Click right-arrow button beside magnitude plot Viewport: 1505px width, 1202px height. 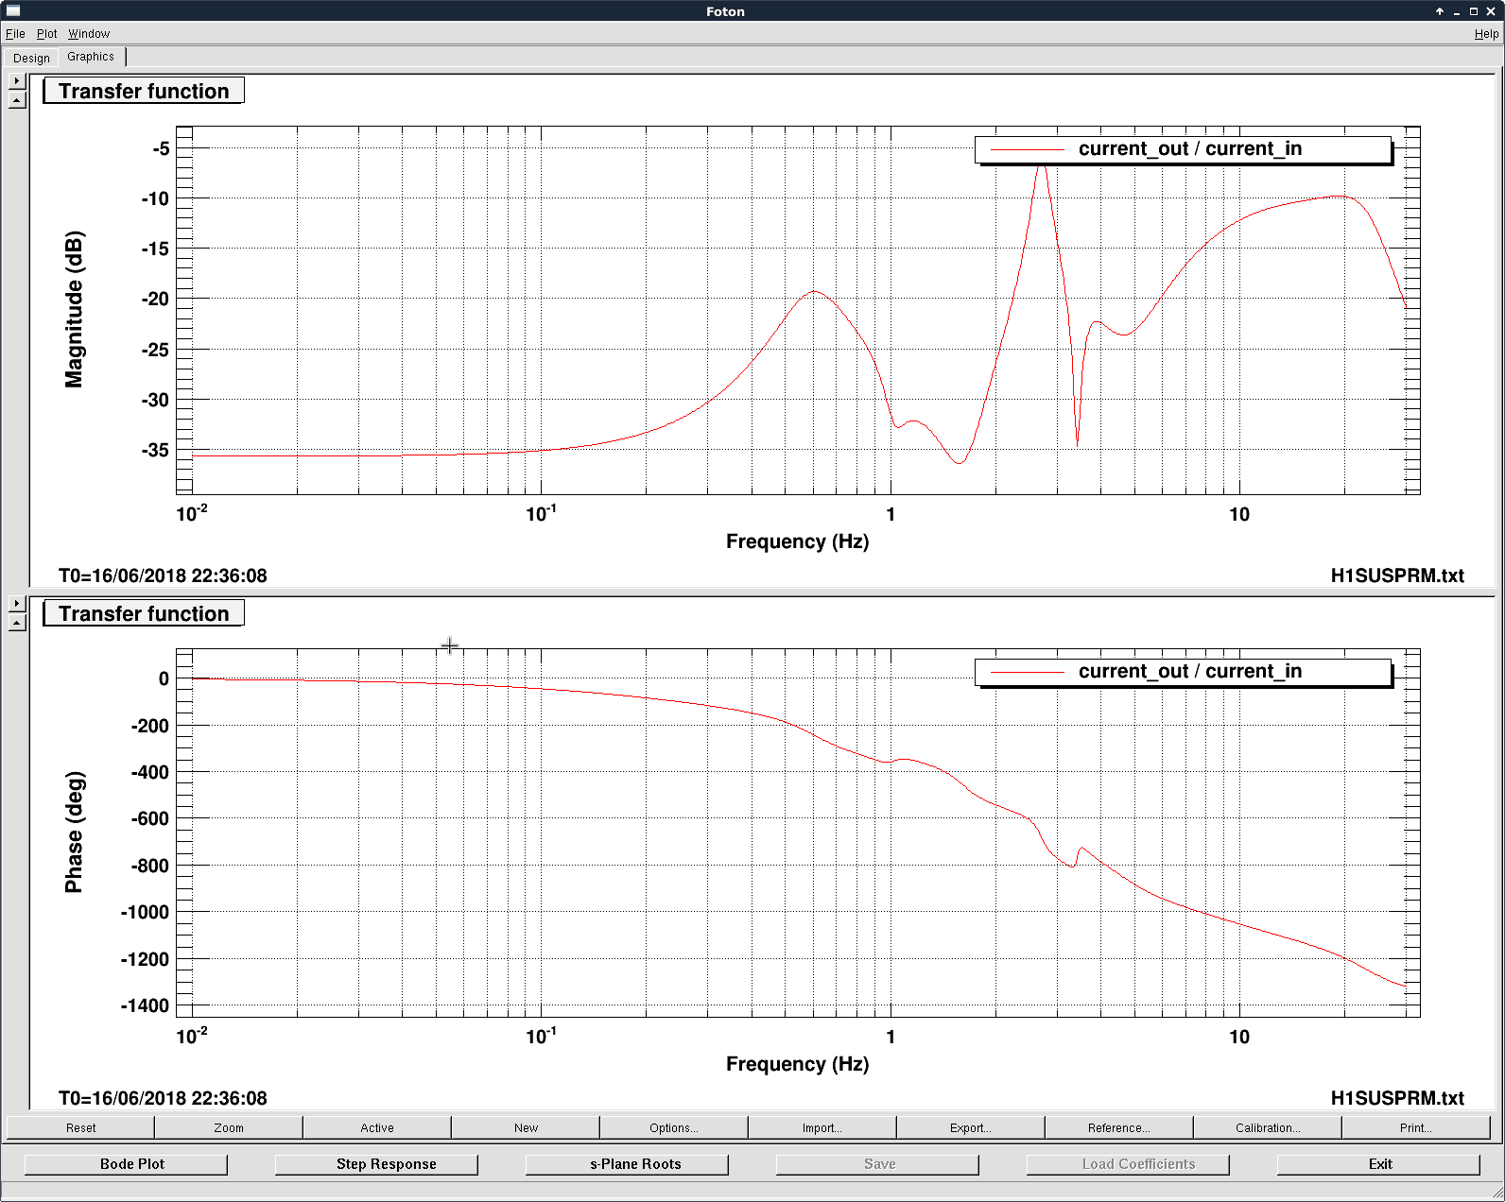(x=17, y=81)
